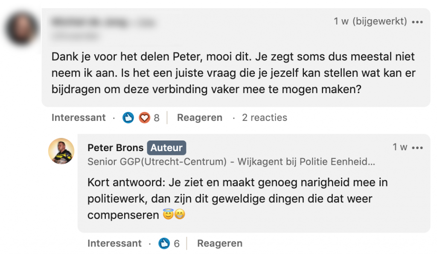Click the halo smiley emoji in Peter's reply

[168, 216]
